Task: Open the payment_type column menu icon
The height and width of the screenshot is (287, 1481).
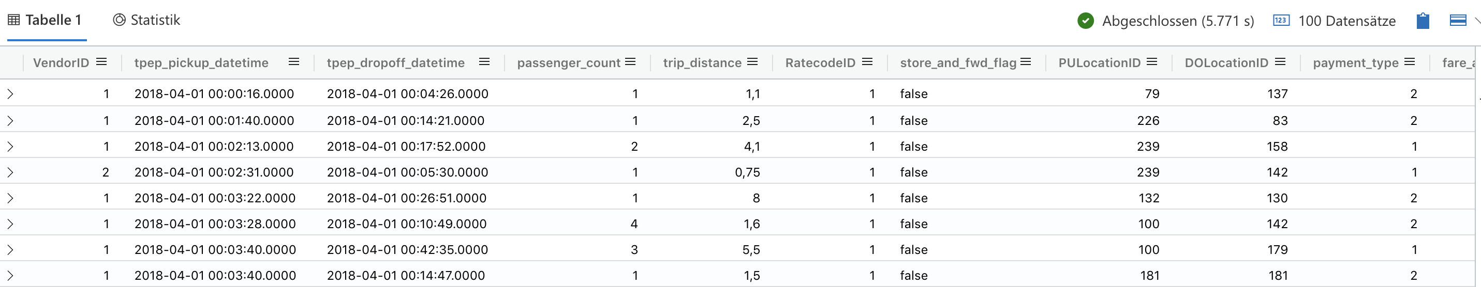Action: coord(1409,62)
